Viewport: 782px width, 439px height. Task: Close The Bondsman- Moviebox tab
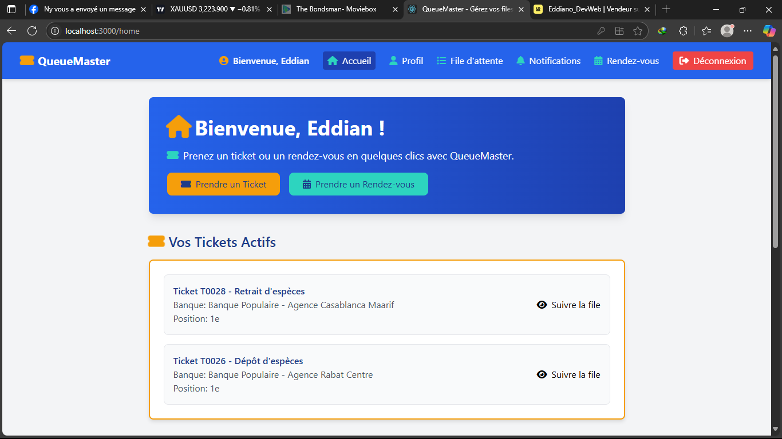(x=395, y=9)
